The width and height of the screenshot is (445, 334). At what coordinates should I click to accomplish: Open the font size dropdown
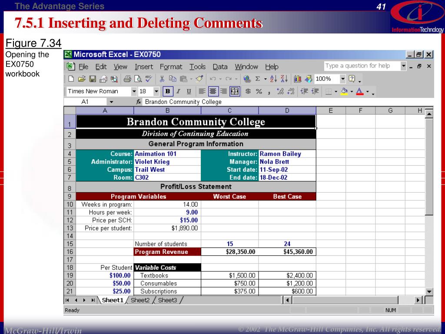point(156,91)
